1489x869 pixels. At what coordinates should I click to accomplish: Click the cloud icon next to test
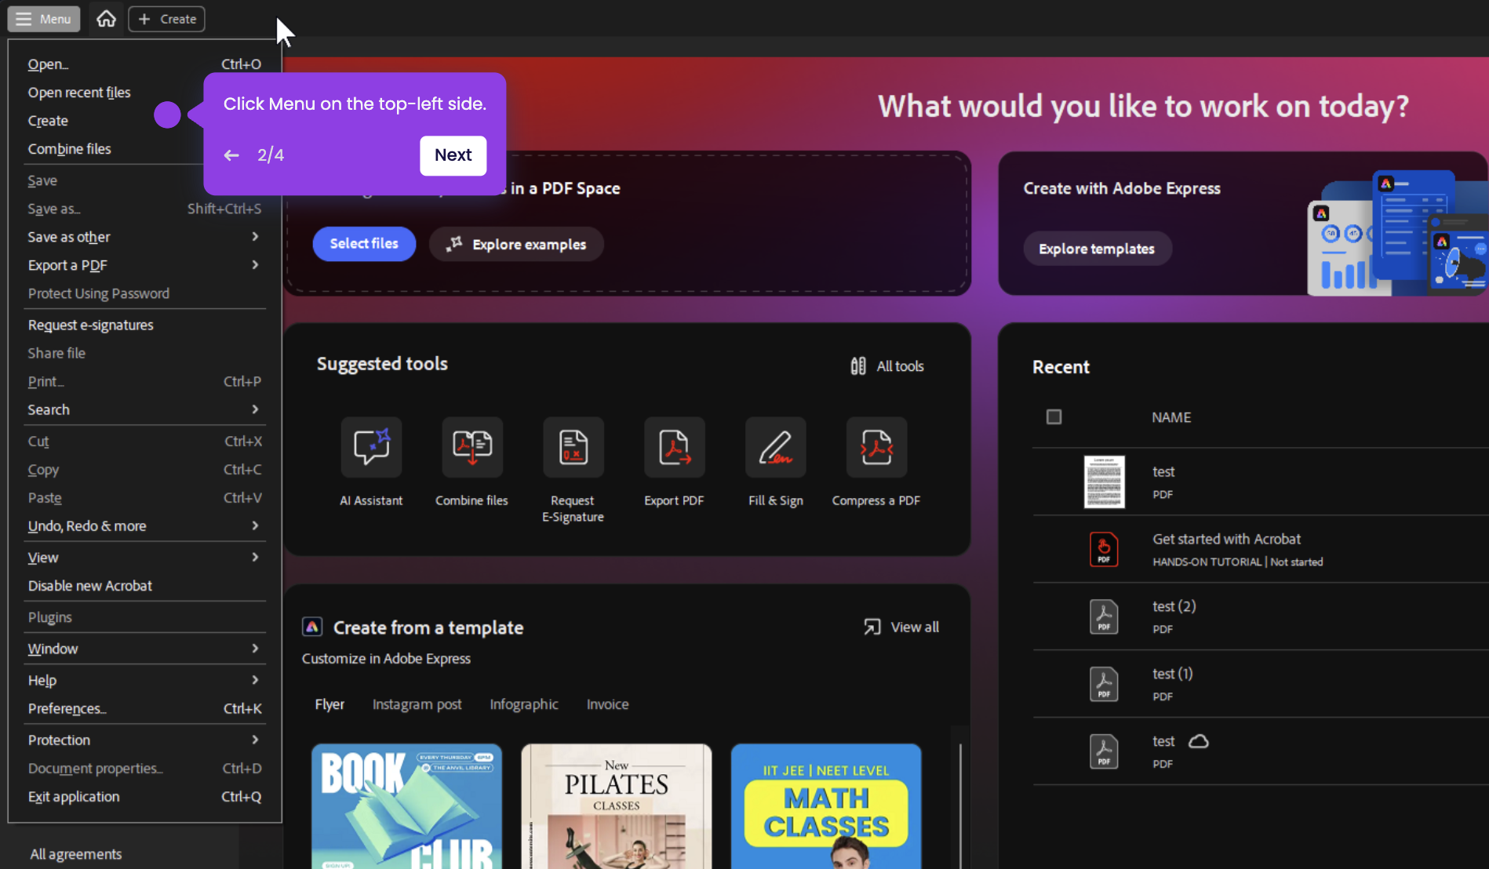point(1199,741)
